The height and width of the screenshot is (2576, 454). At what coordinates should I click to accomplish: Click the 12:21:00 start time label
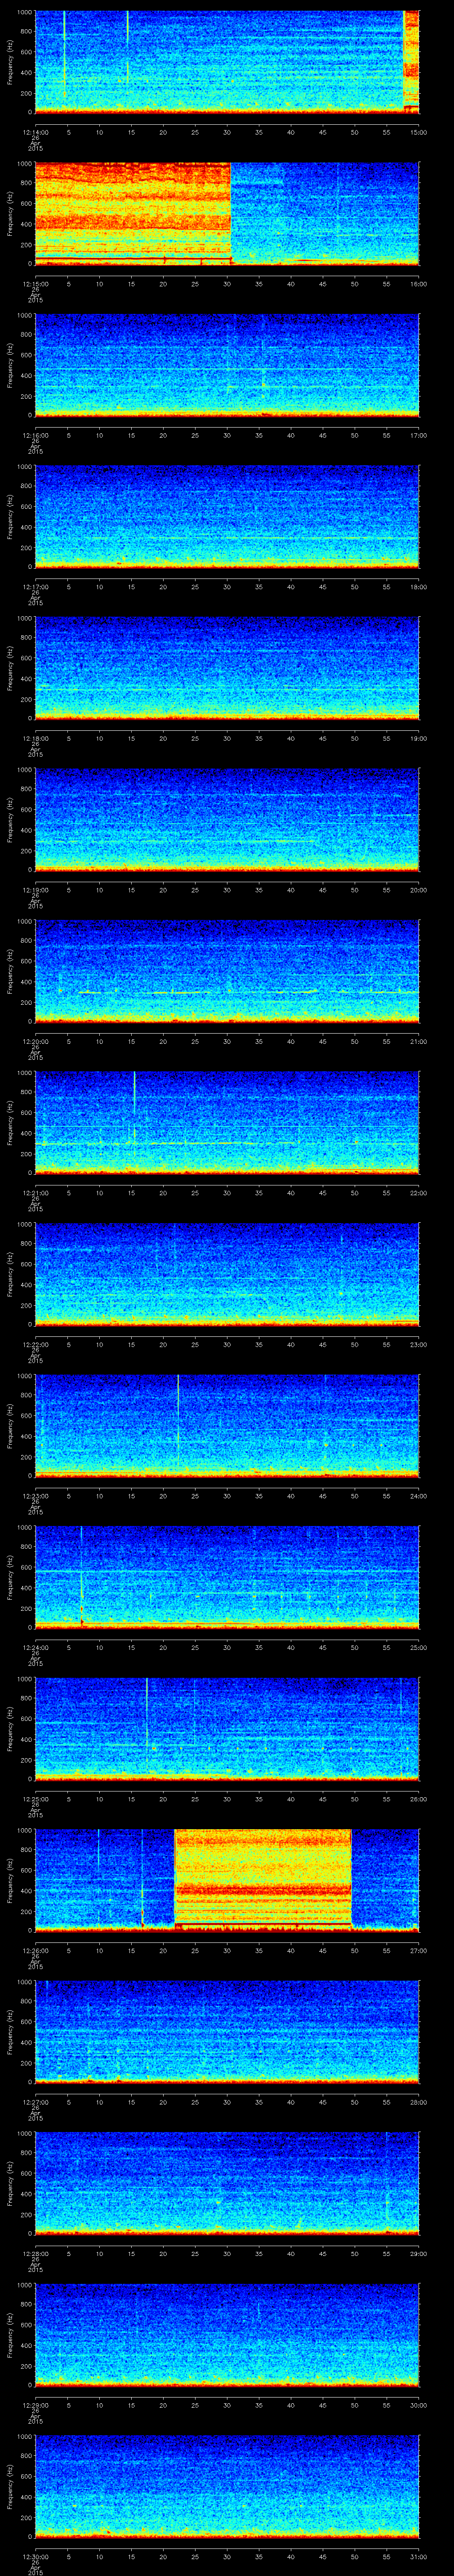click(35, 1193)
